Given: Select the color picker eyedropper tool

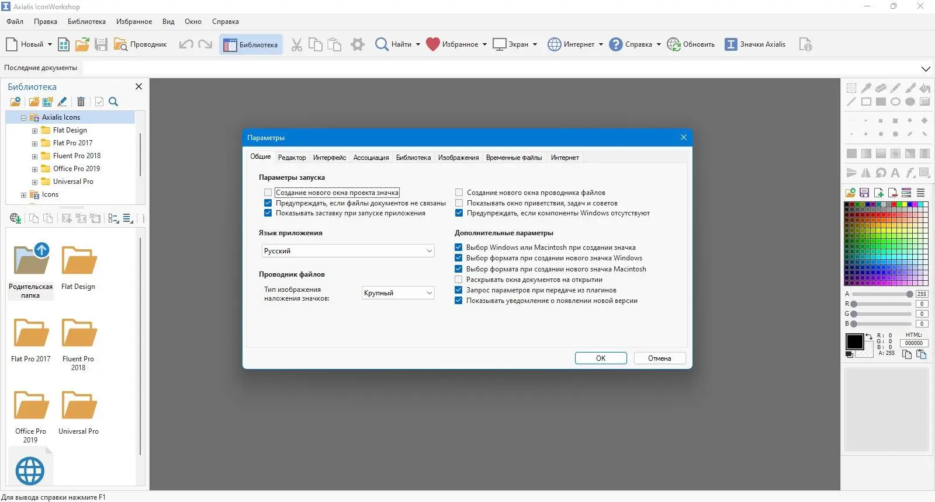Looking at the screenshot, I should [866, 88].
